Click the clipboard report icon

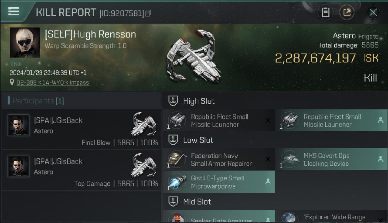point(325,12)
